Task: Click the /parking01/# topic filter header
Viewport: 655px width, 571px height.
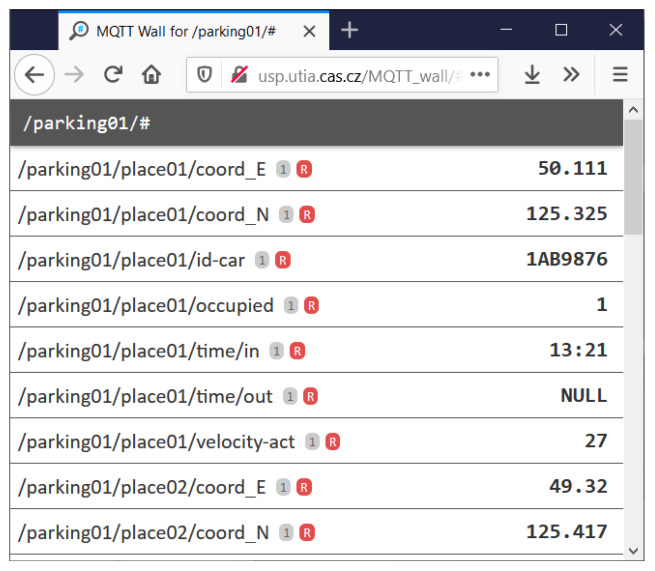Action: click(x=86, y=123)
